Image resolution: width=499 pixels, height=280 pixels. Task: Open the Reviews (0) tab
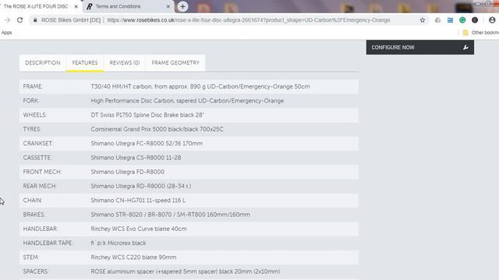point(125,63)
